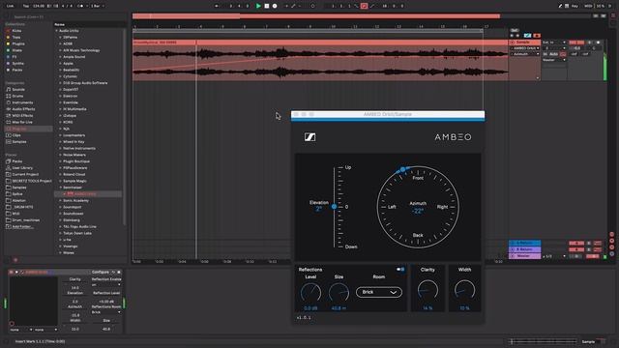Toggle the Auto monitor button on Sample track
The width and height of the screenshot is (619, 348).
(x=554, y=54)
